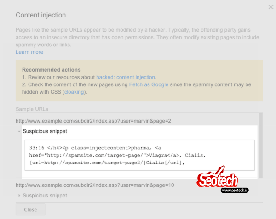Collapse the first Suspicious snippet triangle

pyautogui.click(x=19, y=131)
